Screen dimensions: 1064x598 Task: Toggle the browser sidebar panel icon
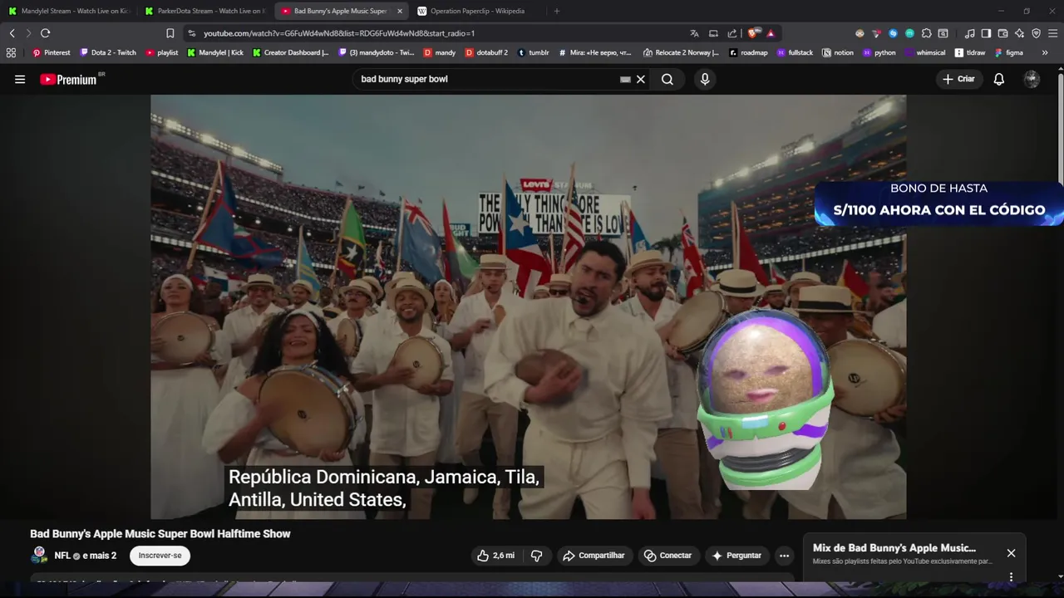tap(986, 33)
